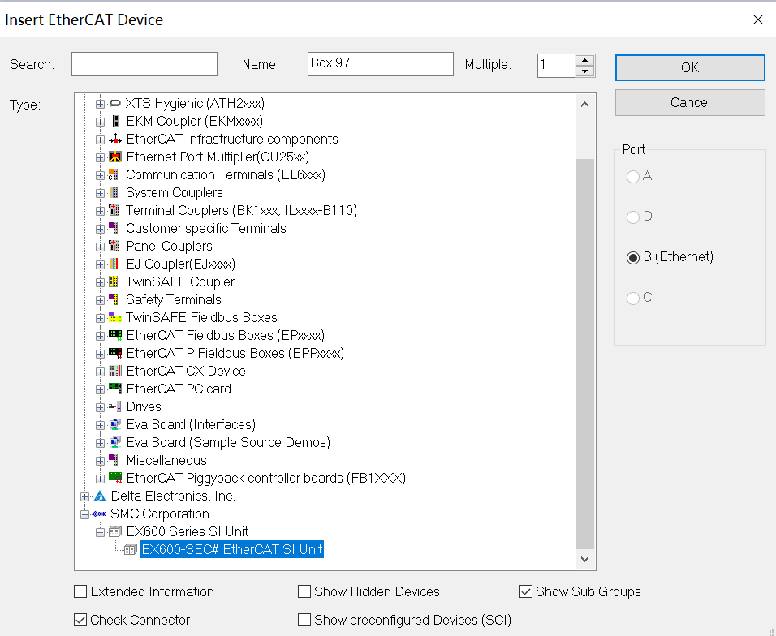
Task: Click the TwinSAFE Fieldbus Boxes icon
Action: [114, 317]
